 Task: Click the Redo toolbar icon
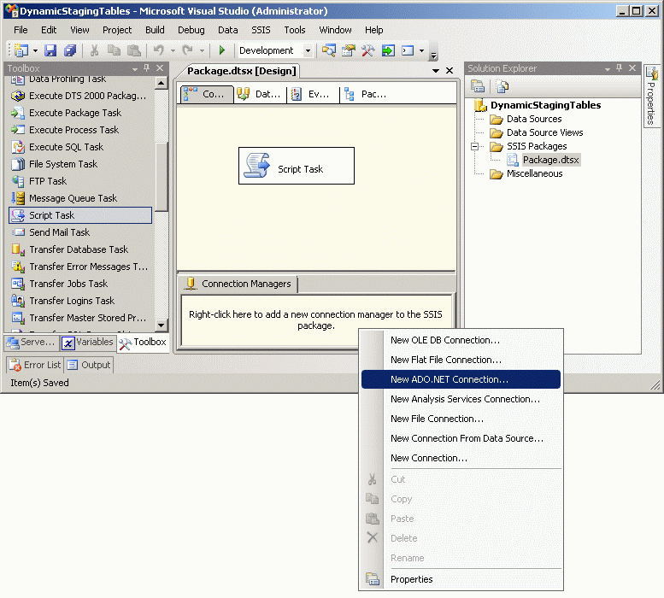[188, 50]
